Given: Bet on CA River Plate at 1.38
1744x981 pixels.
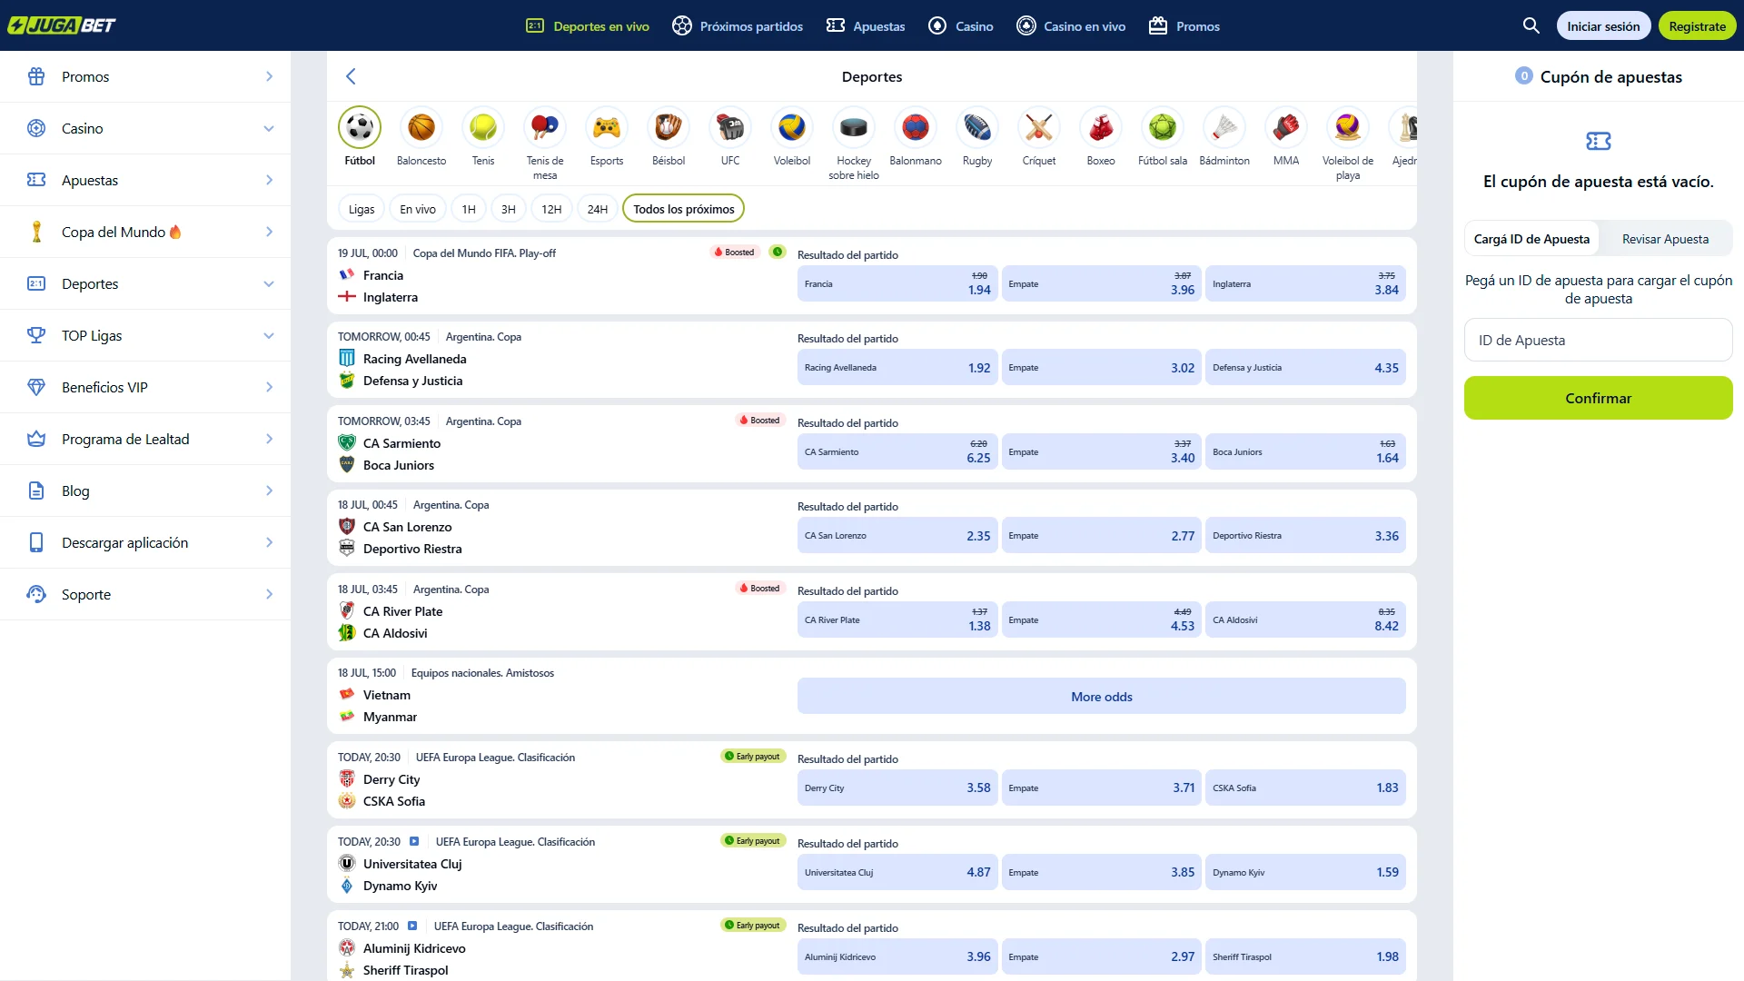Looking at the screenshot, I should tap(897, 619).
